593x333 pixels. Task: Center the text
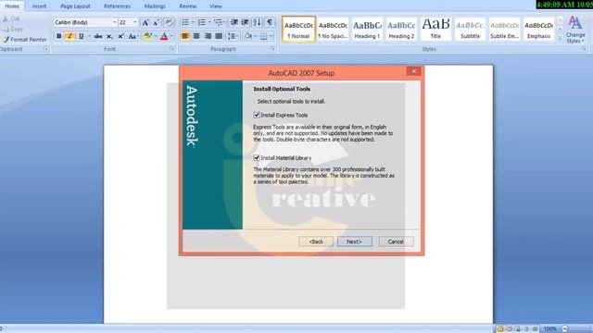pyautogui.click(x=196, y=36)
